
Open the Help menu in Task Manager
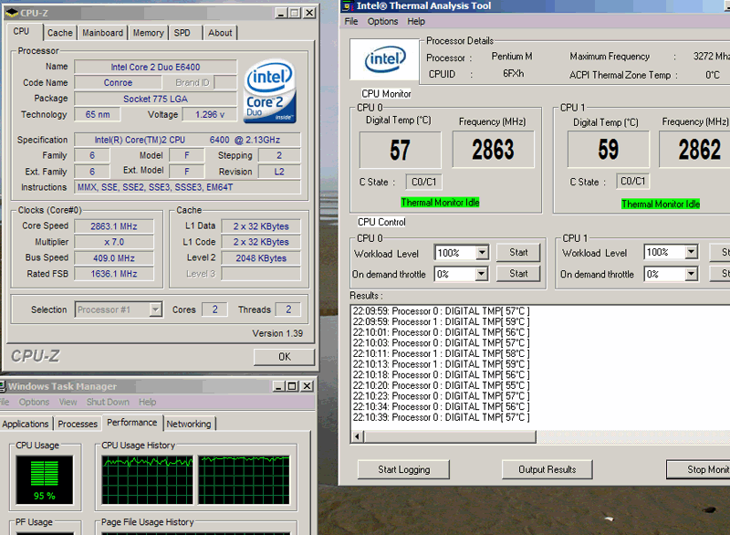[147, 402]
